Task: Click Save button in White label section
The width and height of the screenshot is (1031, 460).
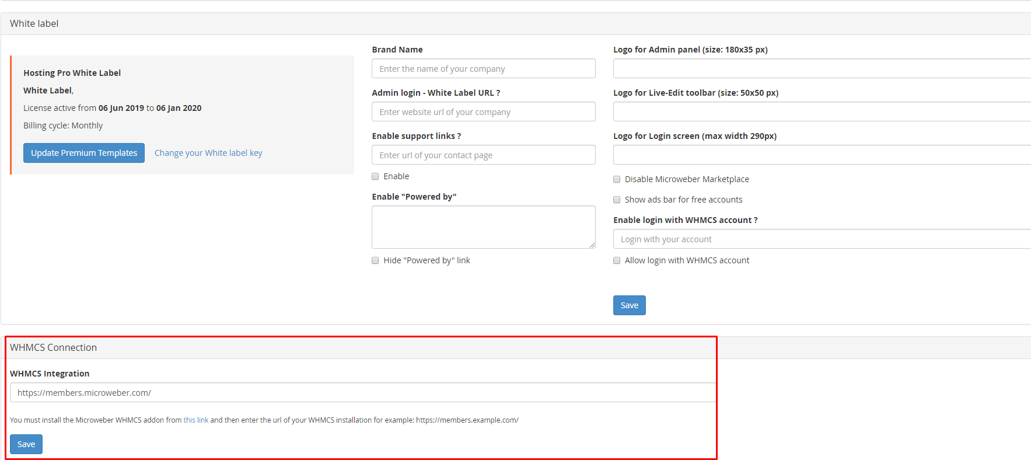Action: (629, 305)
